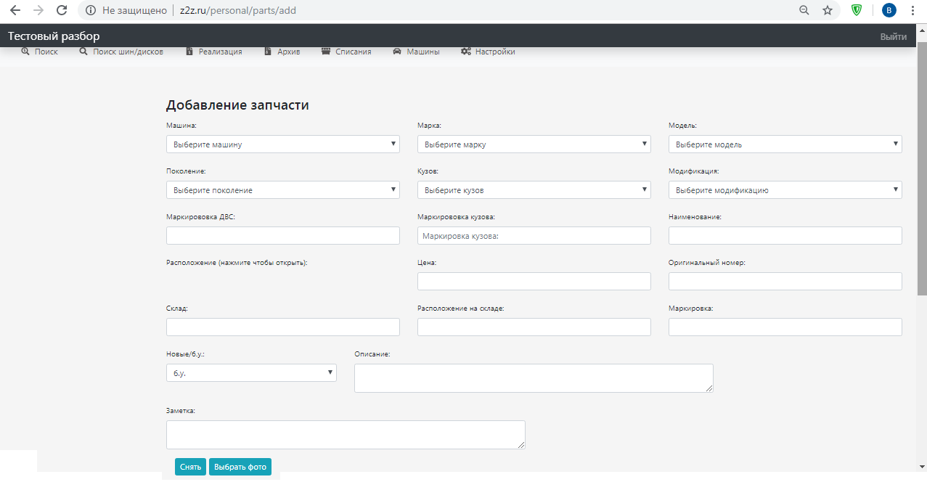The image size is (927, 490).
Task: Click the file icon beside 'Архив'
Action: tap(268, 52)
